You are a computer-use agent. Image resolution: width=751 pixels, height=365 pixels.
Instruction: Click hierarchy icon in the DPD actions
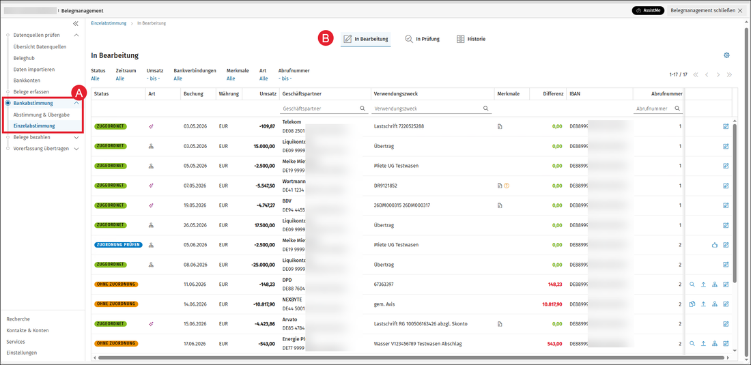(715, 284)
